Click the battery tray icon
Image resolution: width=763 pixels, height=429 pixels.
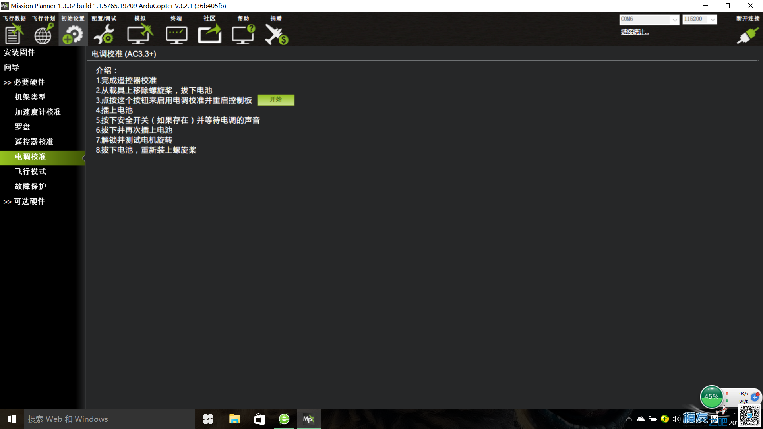pyautogui.click(x=653, y=419)
